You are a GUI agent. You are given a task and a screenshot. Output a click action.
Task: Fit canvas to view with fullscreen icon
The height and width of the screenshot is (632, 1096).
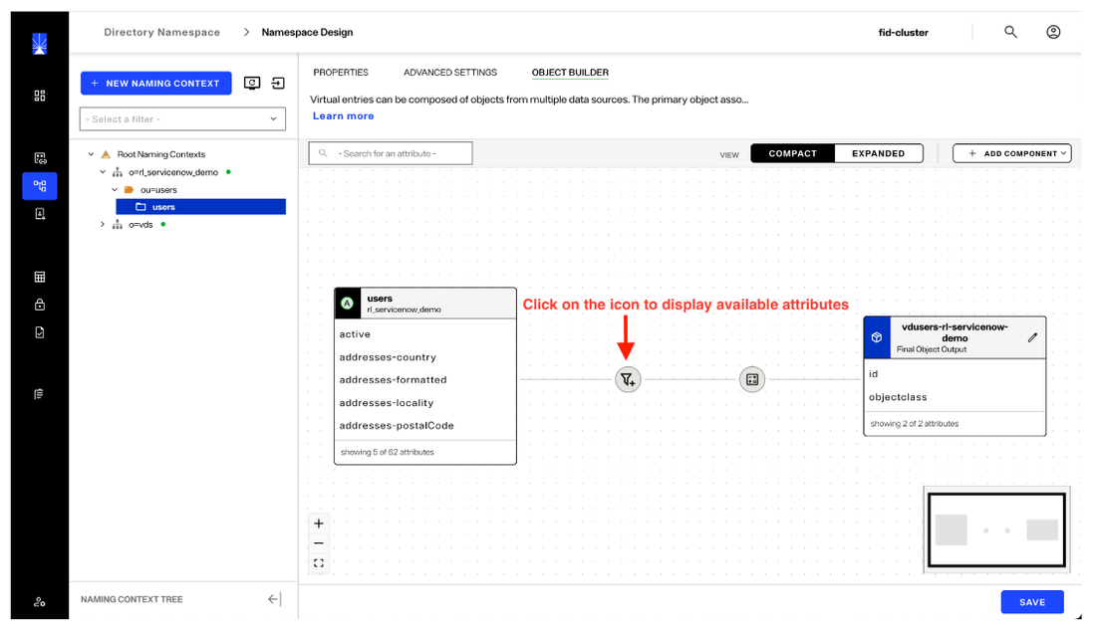pyautogui.click(x=319, y=563)
